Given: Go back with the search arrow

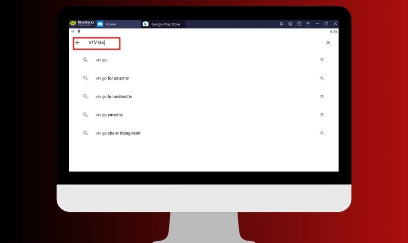Looking at the screenshot, I should [78, 42].
